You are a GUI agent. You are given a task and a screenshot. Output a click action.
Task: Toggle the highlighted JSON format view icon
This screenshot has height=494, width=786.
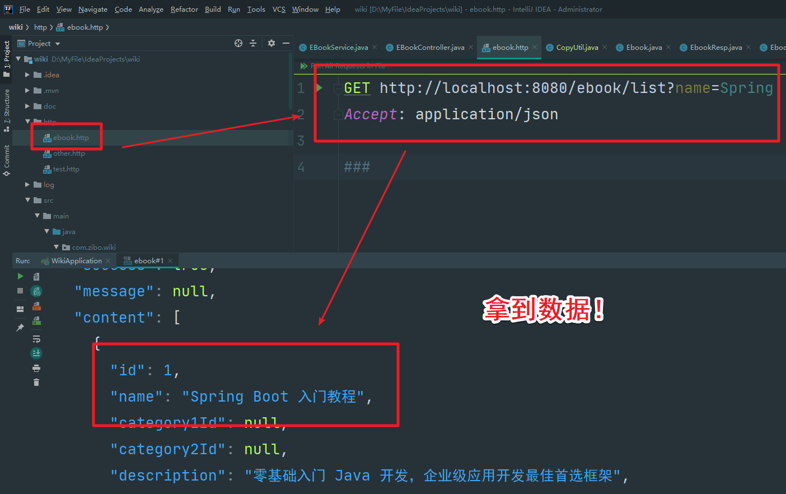coord(36,291)
